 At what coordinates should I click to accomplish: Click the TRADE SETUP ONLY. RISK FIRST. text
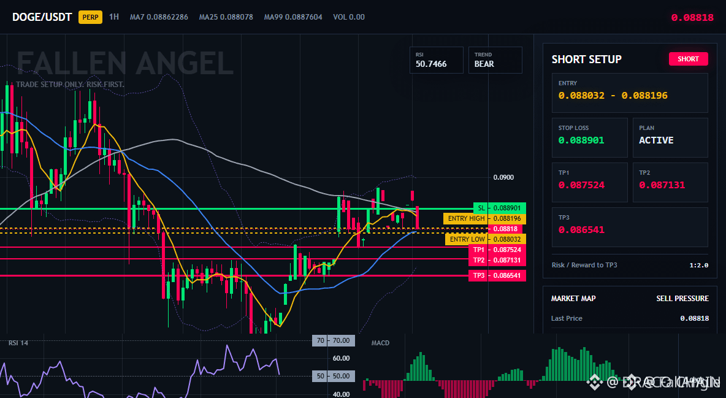pyautogui.click(x=70, y=85)
